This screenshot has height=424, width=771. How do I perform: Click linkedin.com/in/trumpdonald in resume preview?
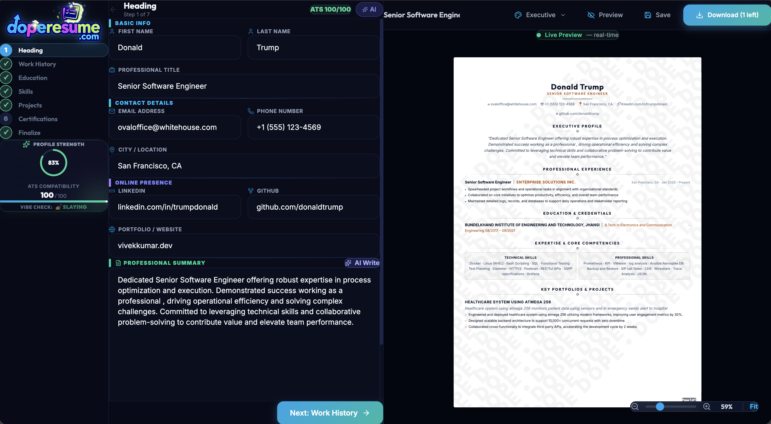click(644, 104)
